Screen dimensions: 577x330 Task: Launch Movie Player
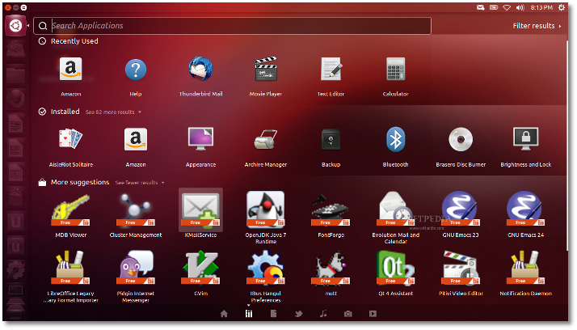tap(266, 70)
